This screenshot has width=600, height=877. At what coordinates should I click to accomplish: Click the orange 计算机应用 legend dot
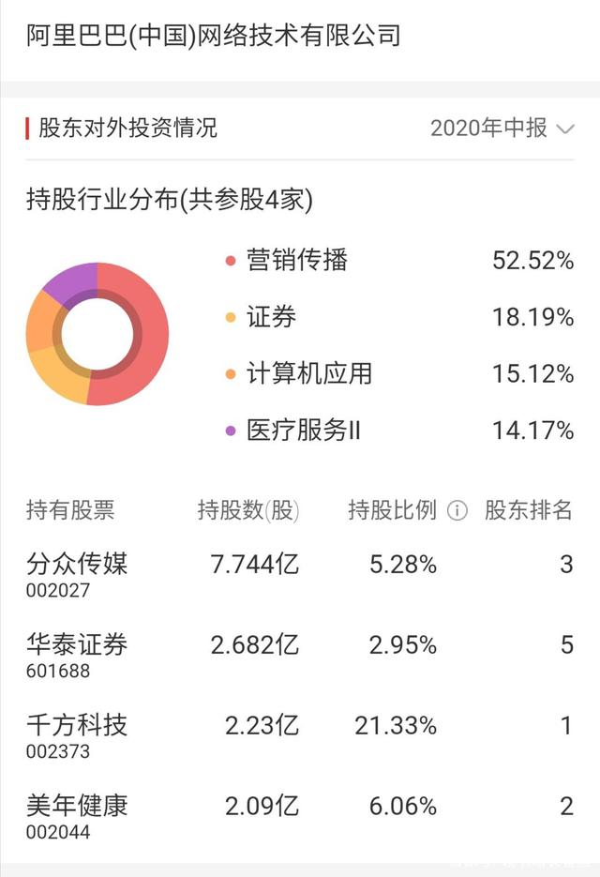(231, 373)
